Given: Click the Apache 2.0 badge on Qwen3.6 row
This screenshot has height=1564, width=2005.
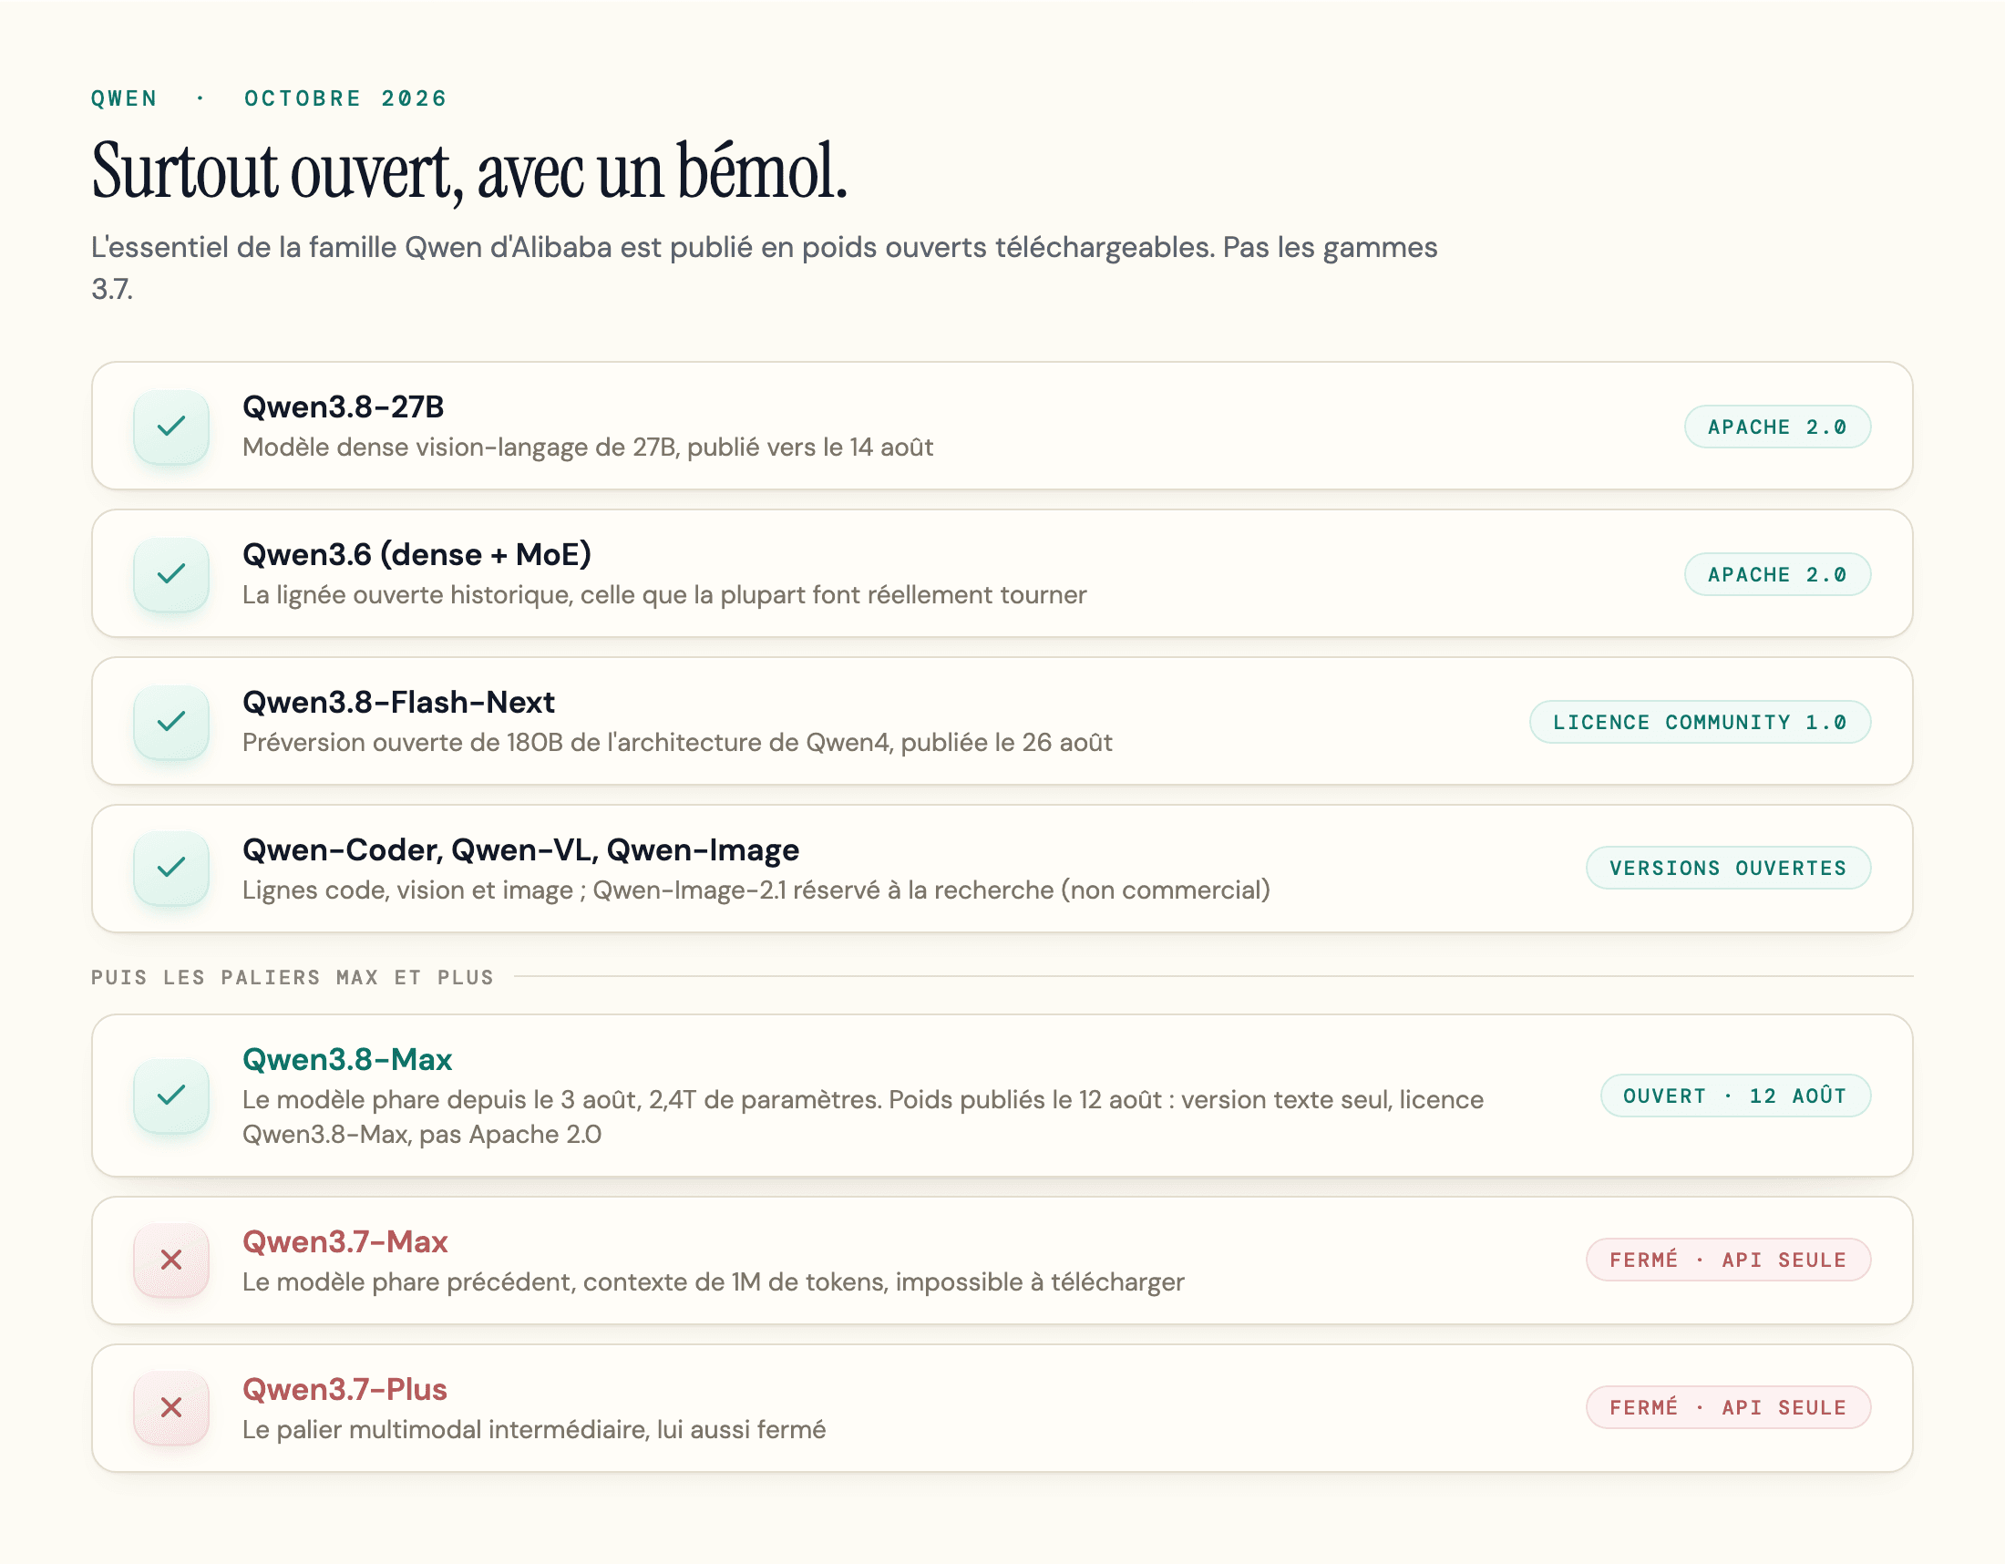Looking at the screenshot, I should (x=1777, y=574).
